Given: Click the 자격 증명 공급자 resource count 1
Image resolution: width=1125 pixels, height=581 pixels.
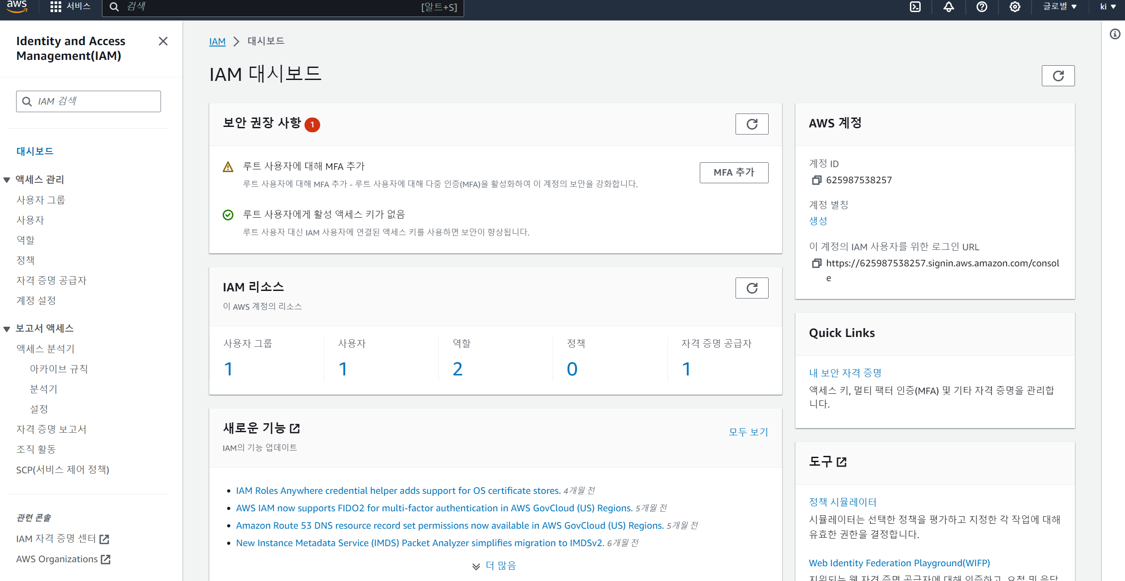Looking at the screenshot, I should point(686,369).
